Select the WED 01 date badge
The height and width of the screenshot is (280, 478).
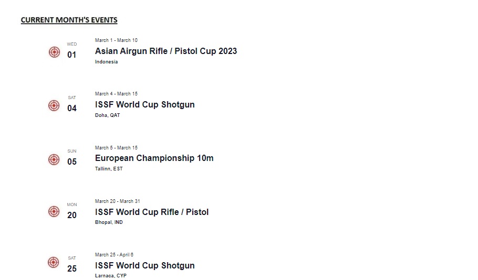click(72, 51)
